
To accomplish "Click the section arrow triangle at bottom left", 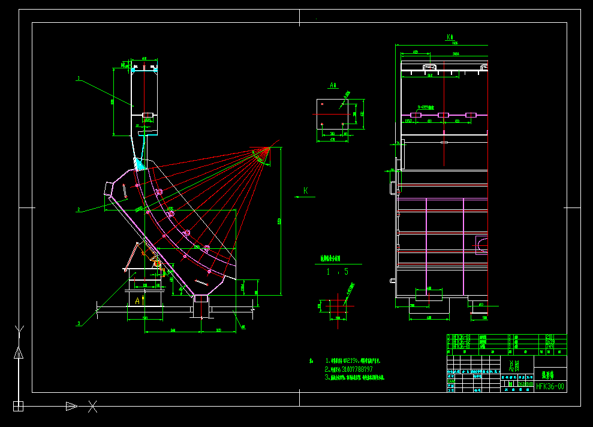I will pos(70,407).
